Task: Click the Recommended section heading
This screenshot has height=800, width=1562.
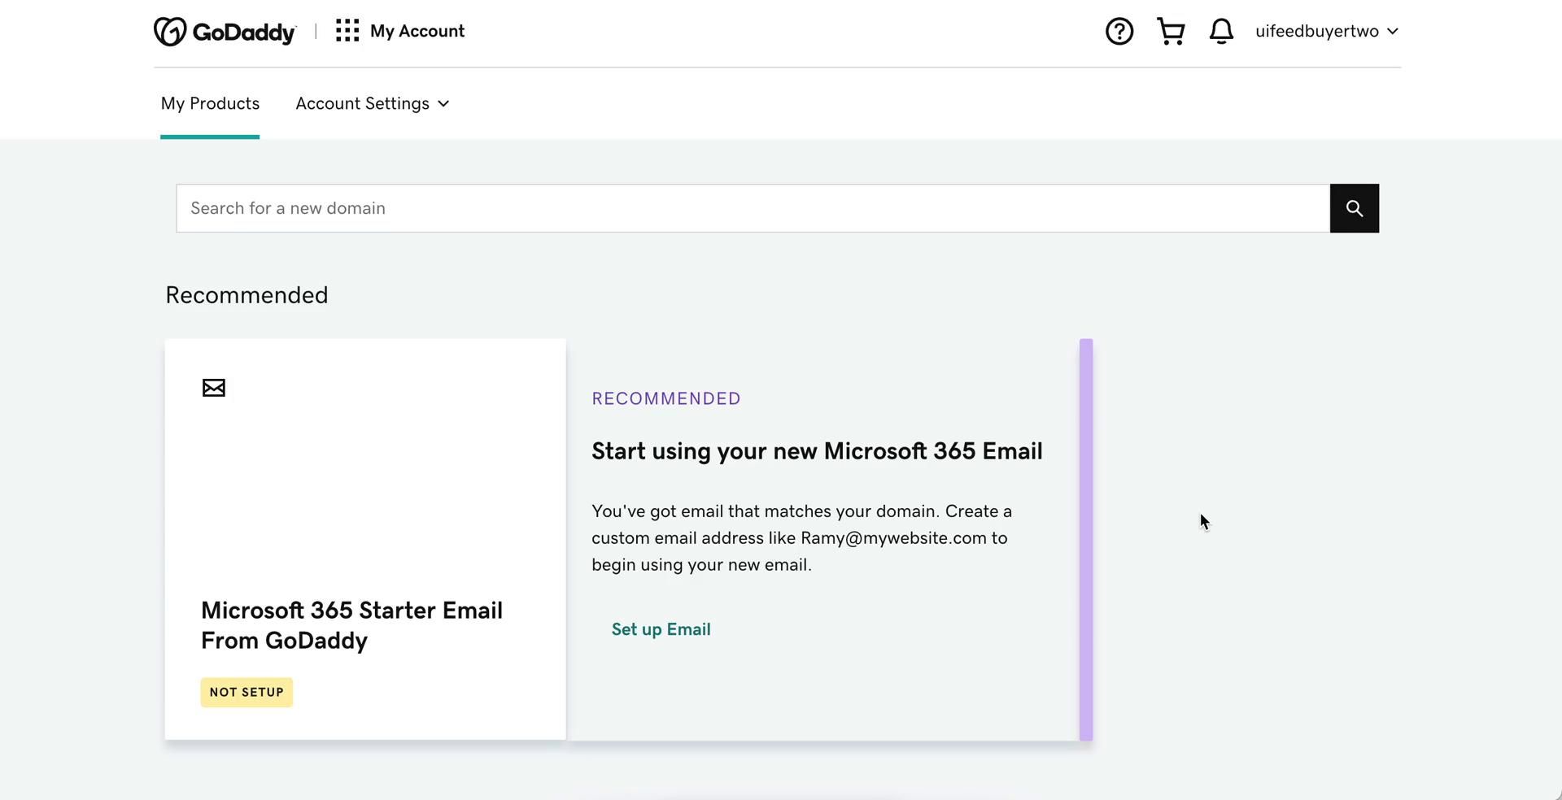Action: point(247,295)
